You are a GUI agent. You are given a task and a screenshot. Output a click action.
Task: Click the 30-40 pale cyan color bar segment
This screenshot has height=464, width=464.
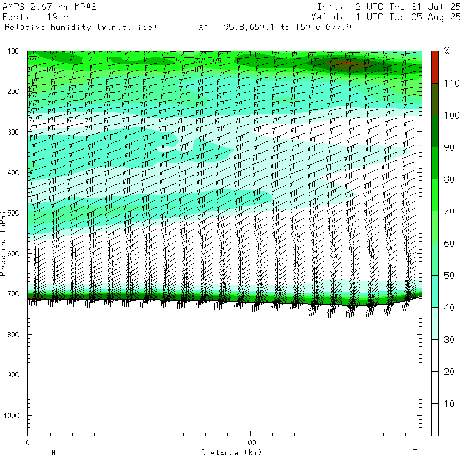tap(435, 323)
